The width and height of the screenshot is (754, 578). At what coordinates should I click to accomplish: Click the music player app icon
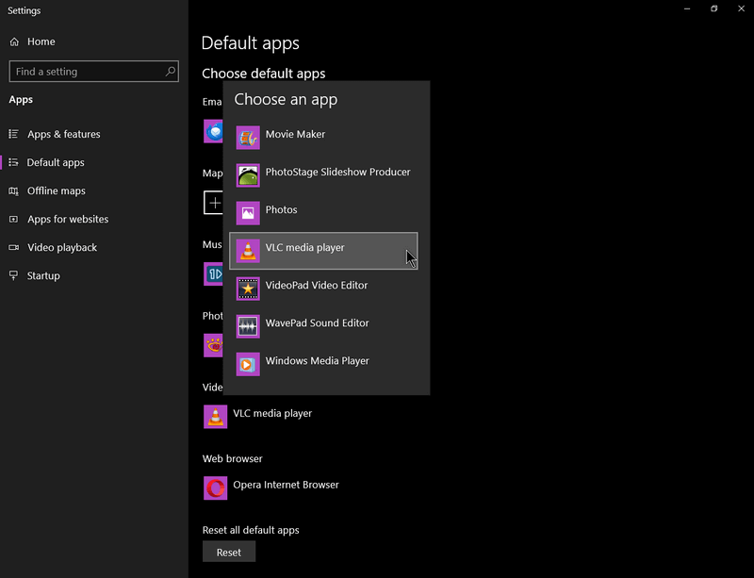tap(214, 273)
